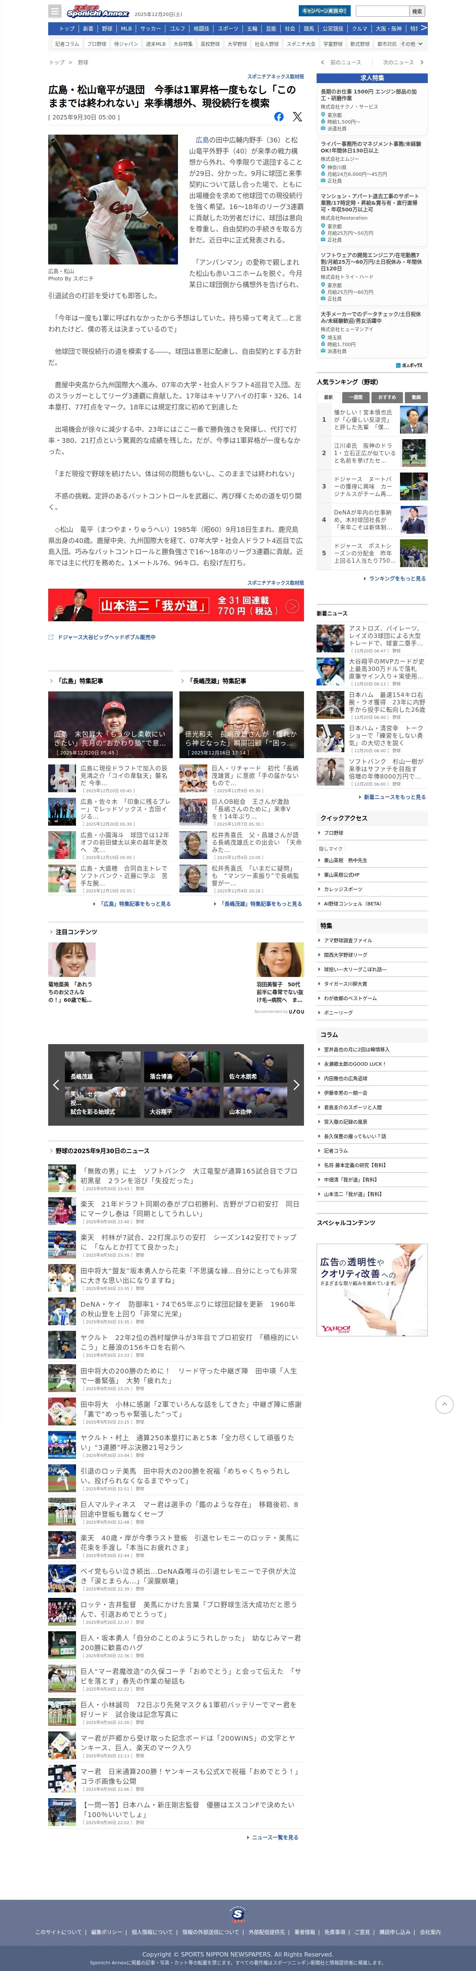Screen dimensions: 476x1971
Task: Open ranking item 3 about ヌートバー
Action: coord(372,486)
